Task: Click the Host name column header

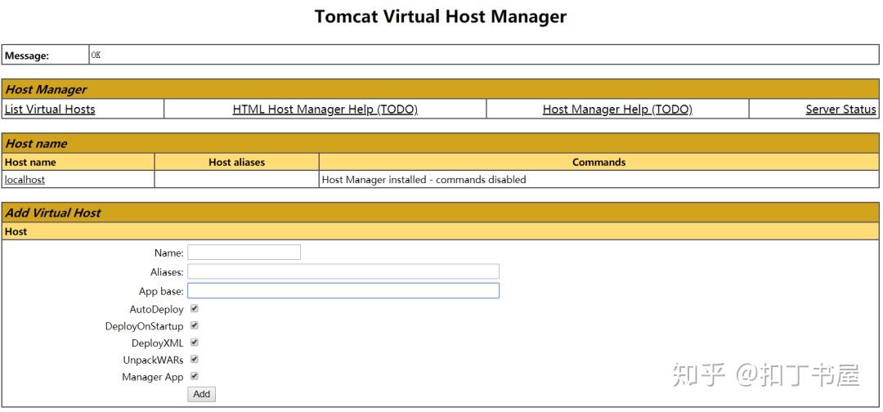Action: click(x=78, y=162)
